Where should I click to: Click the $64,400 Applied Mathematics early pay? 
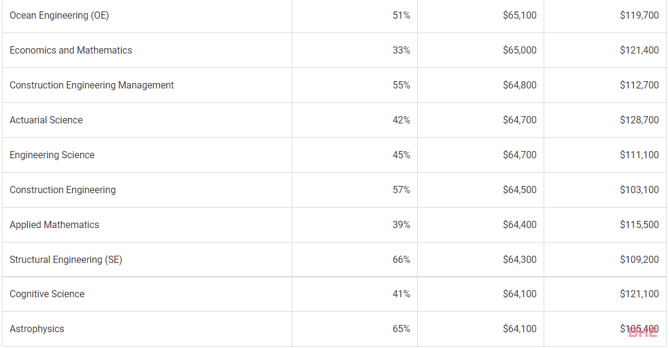[520, 225]
